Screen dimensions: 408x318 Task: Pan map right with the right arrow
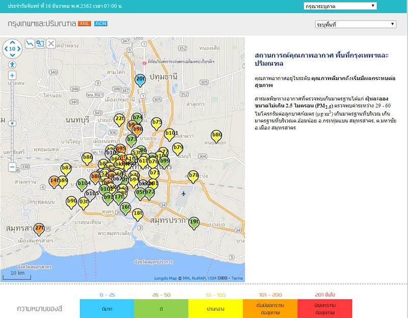click(x=20, y=49)
